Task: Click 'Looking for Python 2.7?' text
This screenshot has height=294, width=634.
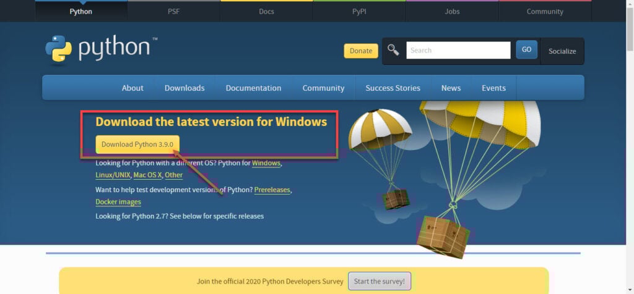Action: (132, 216)
